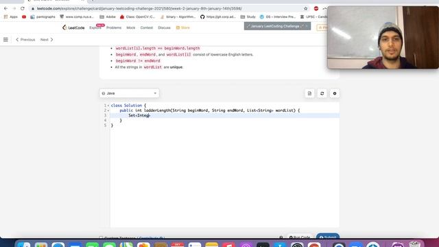The height and width of the screenshot is (247, 439).
Task: Open the Mock menu item
Action: 131,27
